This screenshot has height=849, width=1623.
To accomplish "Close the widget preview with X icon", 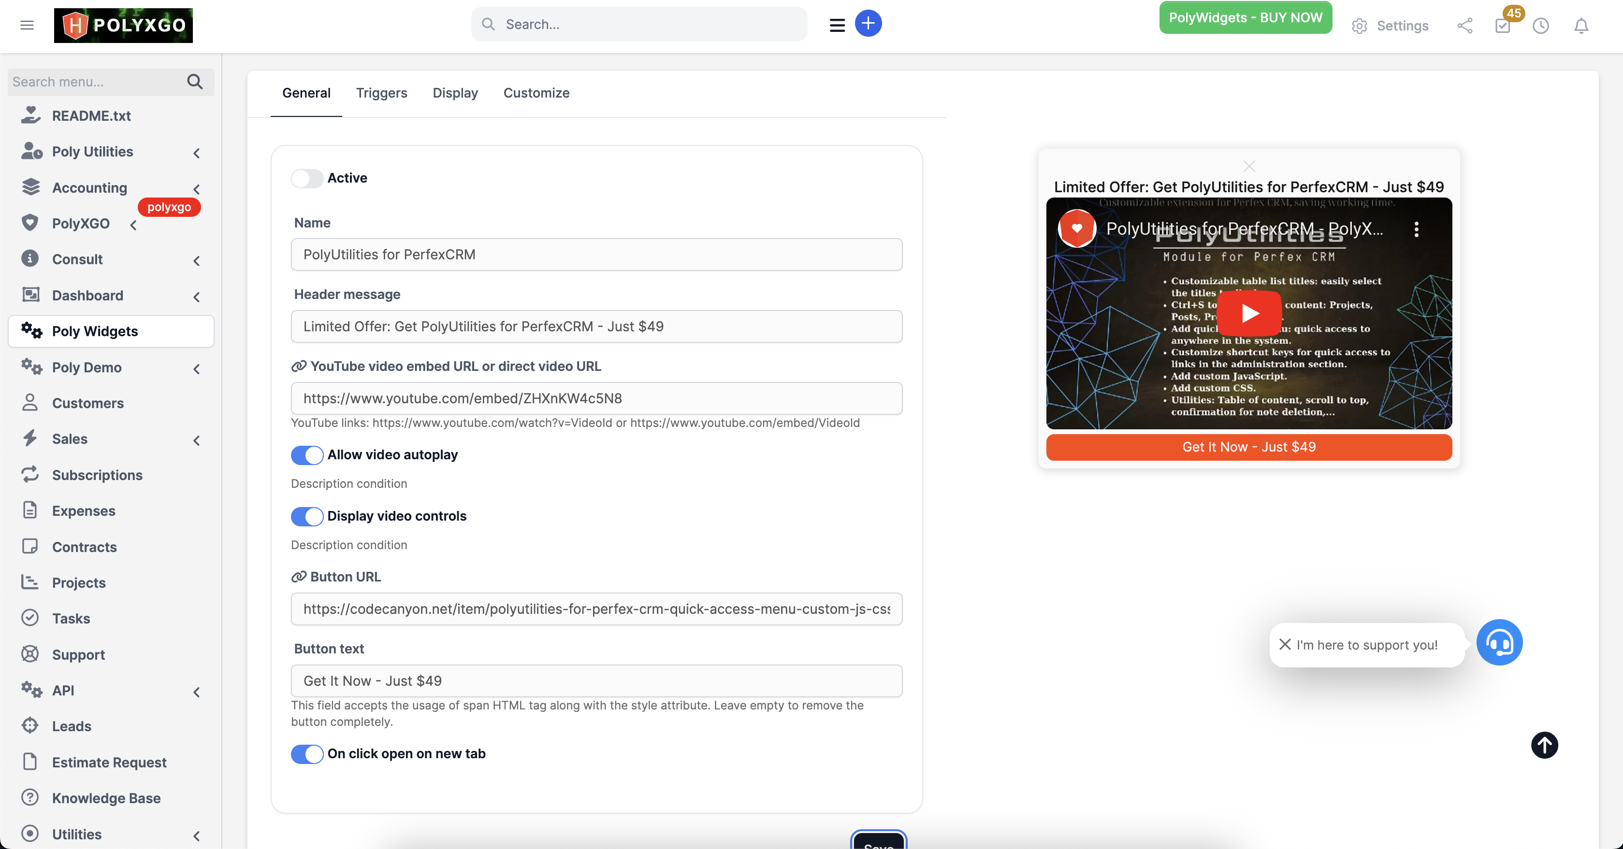I will [1249, 166].
